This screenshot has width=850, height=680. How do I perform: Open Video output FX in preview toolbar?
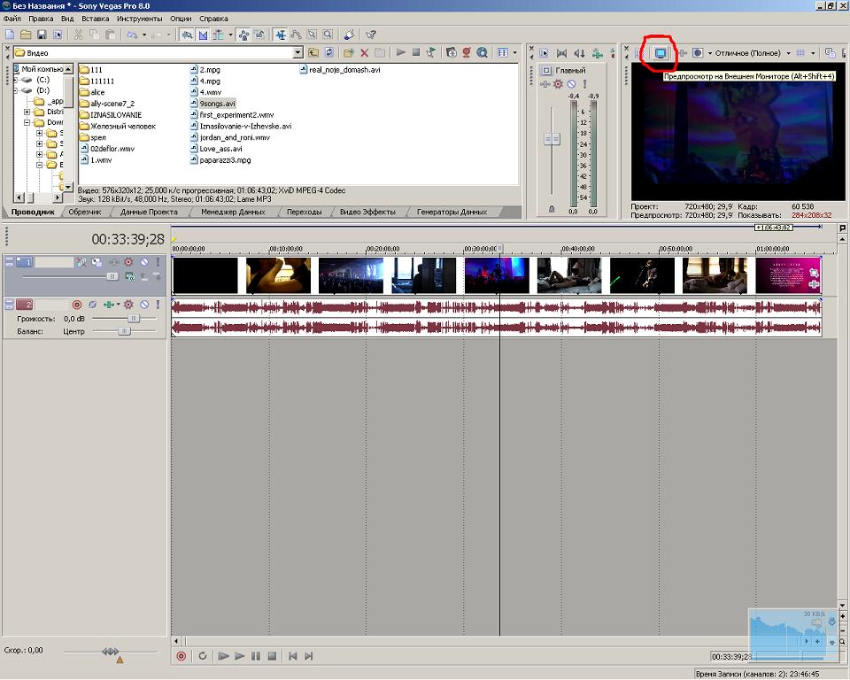point(683,53)
